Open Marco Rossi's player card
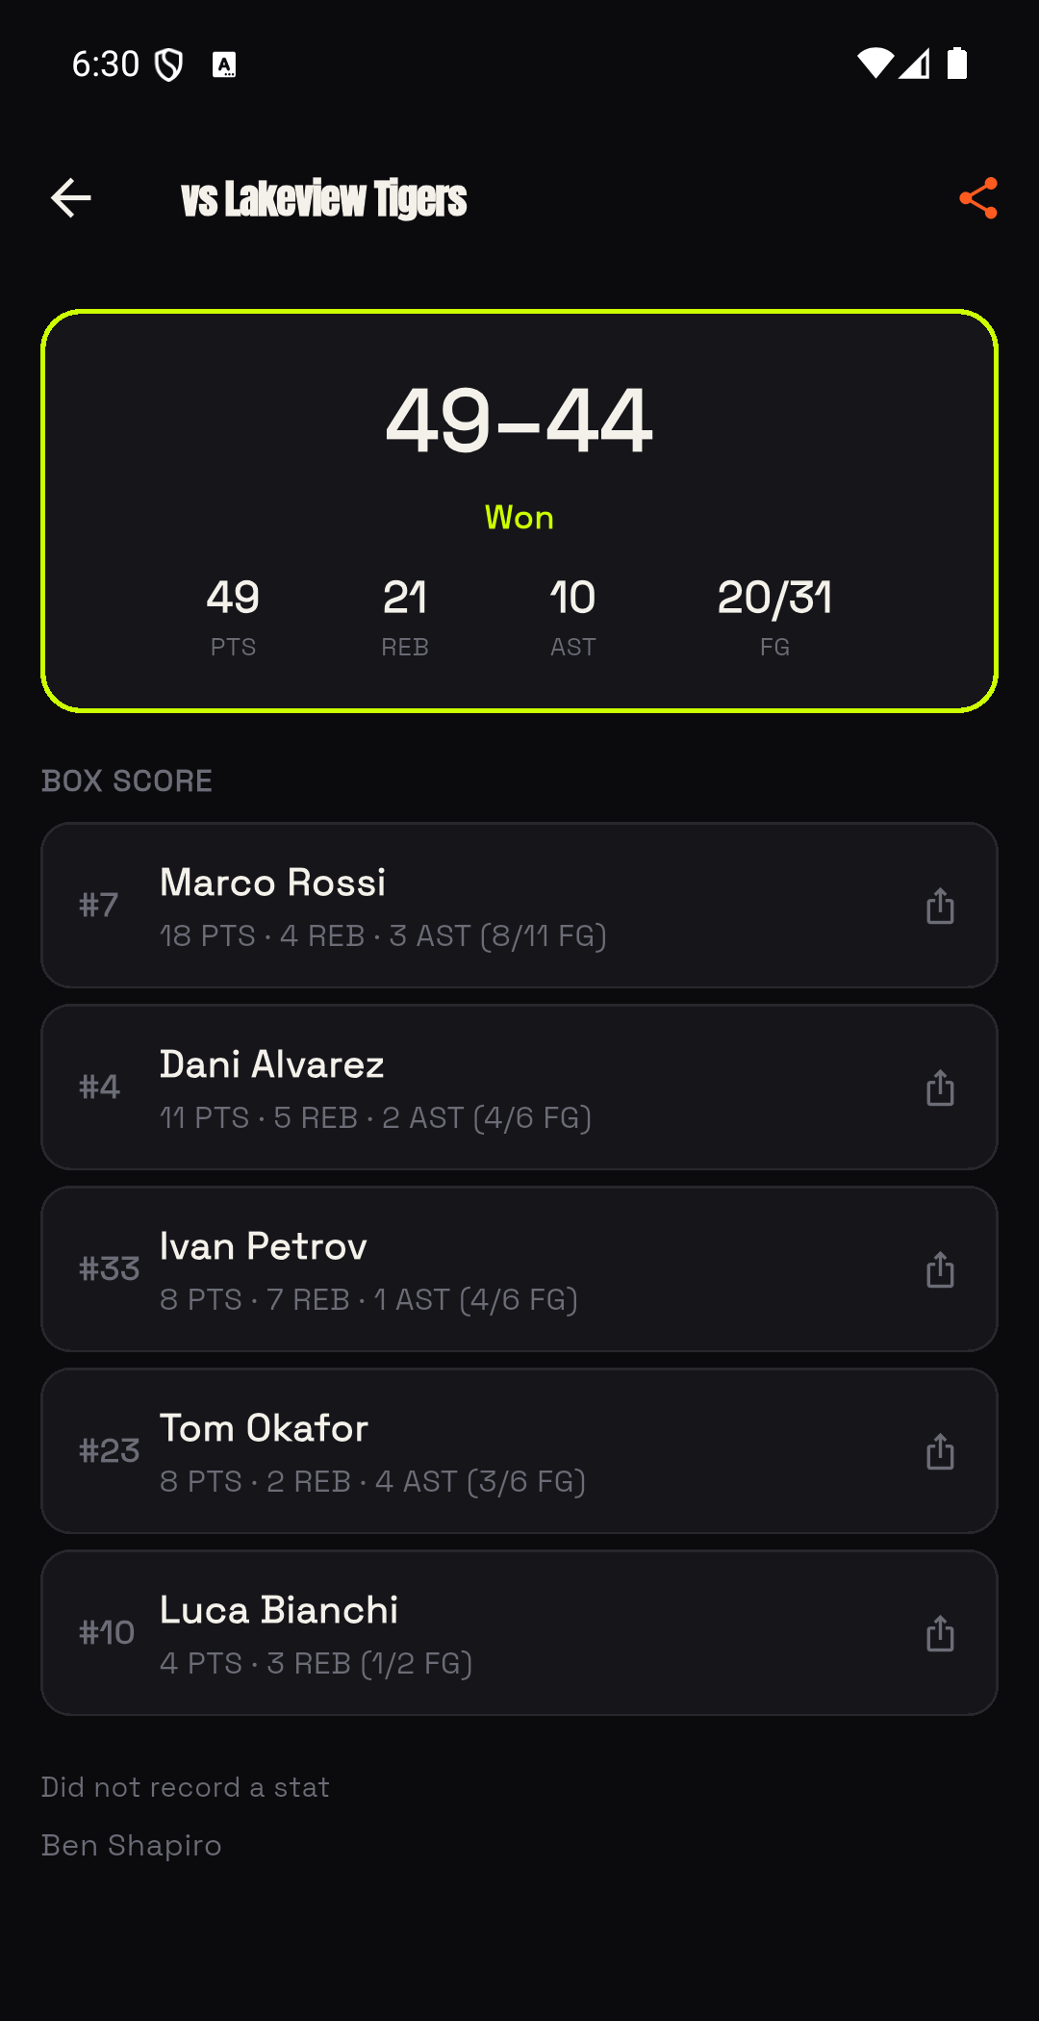The image size is (1039, 2021). pyautogui.click(x=519, y=906)
